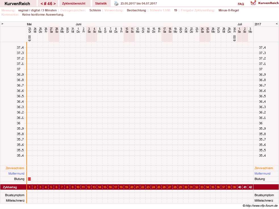
Task: Open the Zyklenübersicht tab
Action: tap(74, 3)
